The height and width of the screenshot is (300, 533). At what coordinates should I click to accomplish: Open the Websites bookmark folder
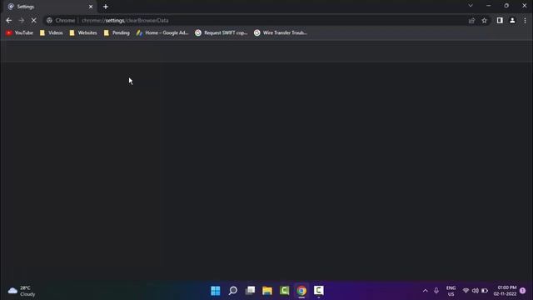coord(83,32)
